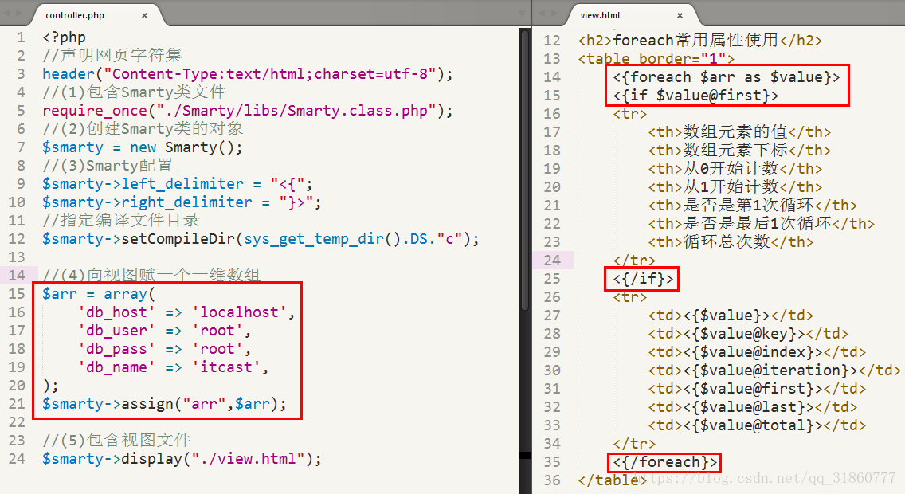The width and height of the screenshot is (905, 494).
Task: Click line number 24 in view.html gutter
Action: tap(552, 261)
